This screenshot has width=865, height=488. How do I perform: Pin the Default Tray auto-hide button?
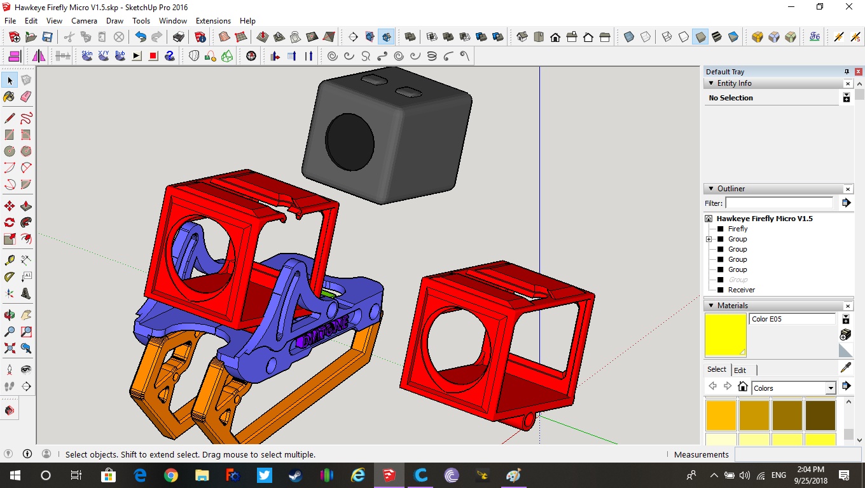(847, 72)
